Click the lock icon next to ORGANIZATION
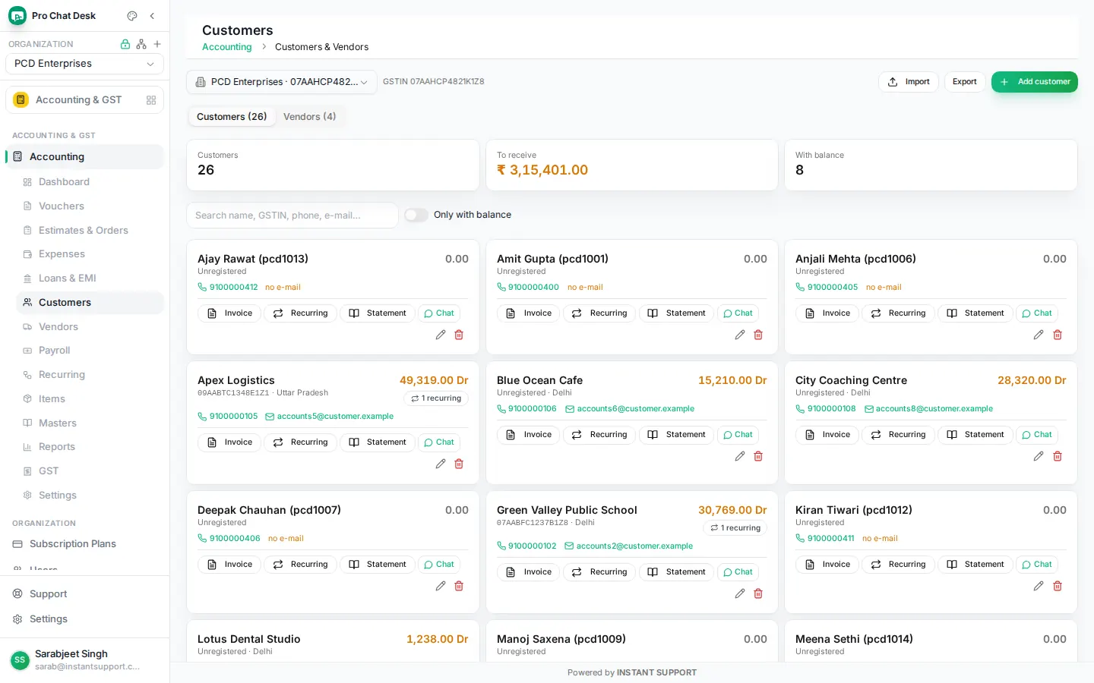1094x683 pixels. point(125,44)
